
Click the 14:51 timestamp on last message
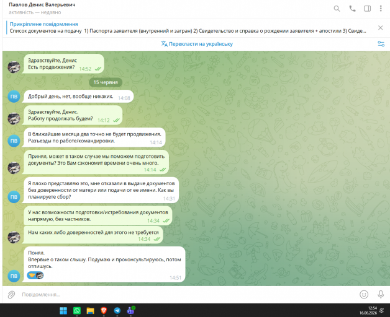175,278
